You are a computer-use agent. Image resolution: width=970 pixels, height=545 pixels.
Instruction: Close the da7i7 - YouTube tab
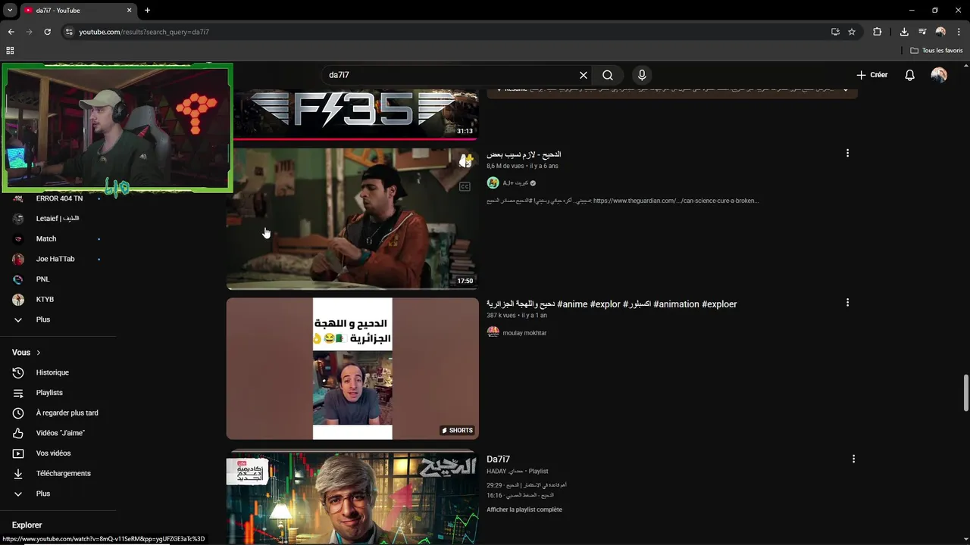click(129, 11)
